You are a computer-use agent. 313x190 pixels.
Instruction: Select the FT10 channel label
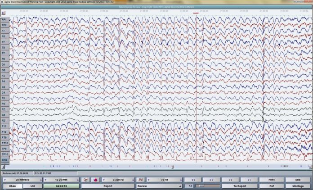pyautogui.click(x=5, y=143)
